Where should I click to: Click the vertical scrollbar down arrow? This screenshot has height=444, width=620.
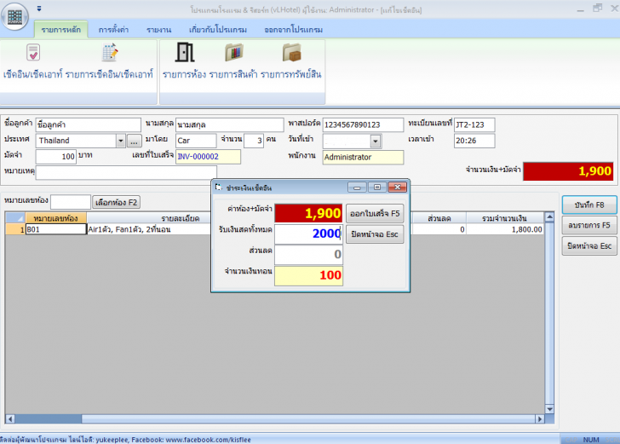(549, 409)
